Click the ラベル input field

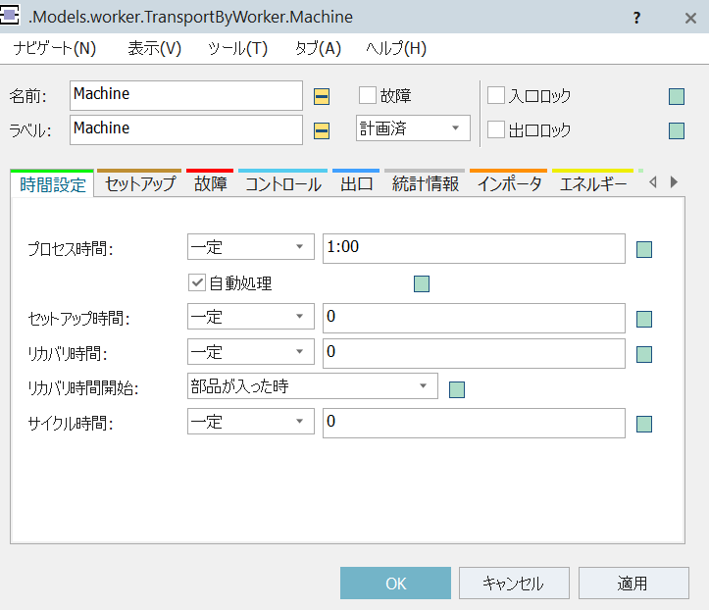pos(186,129)
